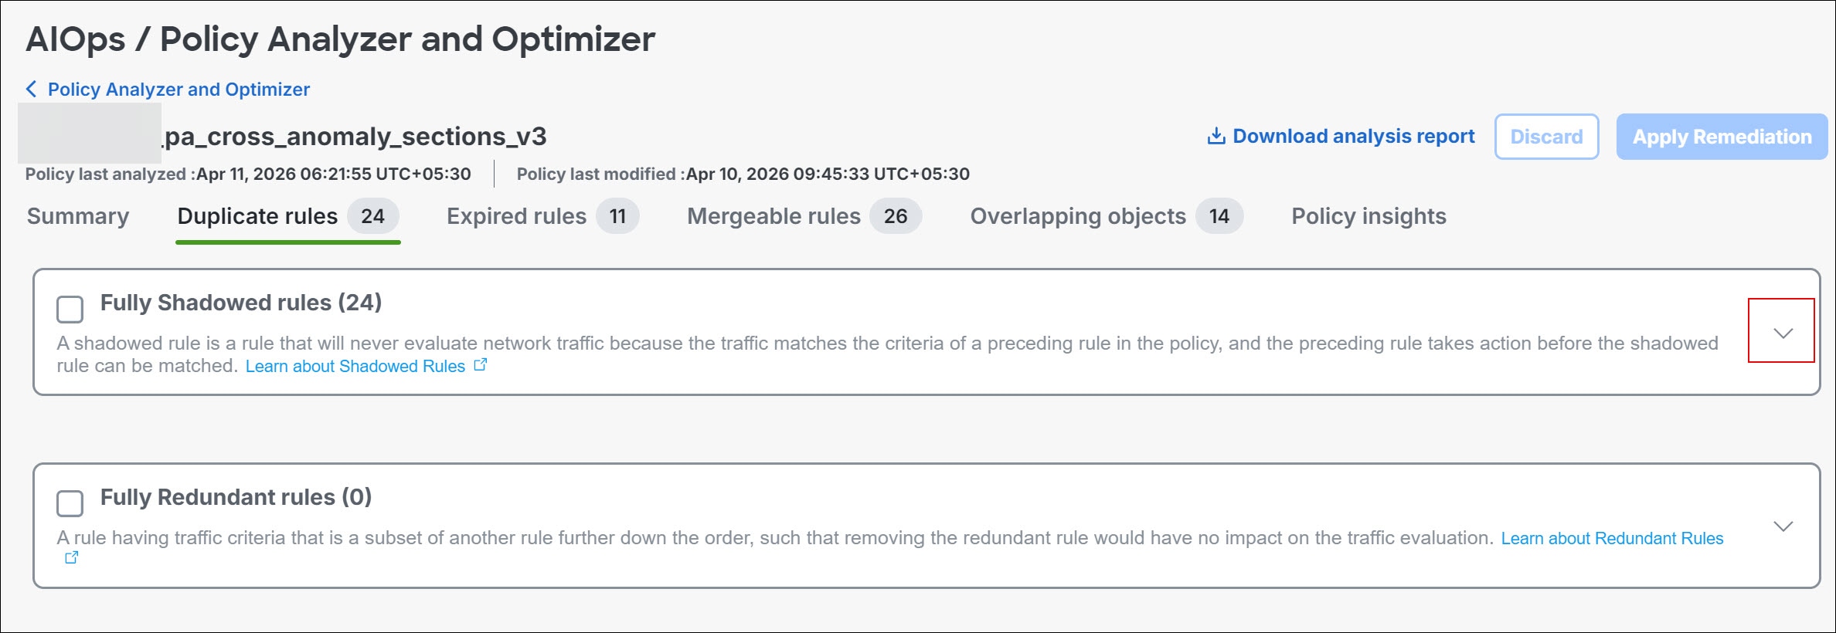Click external link icon after Redundant Rules

(x=71, y=557)
